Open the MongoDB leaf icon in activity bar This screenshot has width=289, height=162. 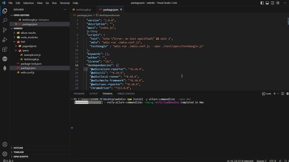coord(5,68)
